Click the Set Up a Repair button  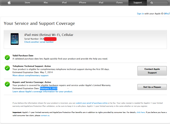(x=152, y=87)
